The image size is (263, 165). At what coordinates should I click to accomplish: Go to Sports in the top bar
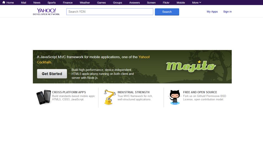click(x=52, y=2)
